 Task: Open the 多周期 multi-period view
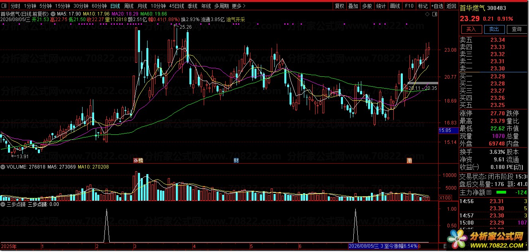coord(221,6)
